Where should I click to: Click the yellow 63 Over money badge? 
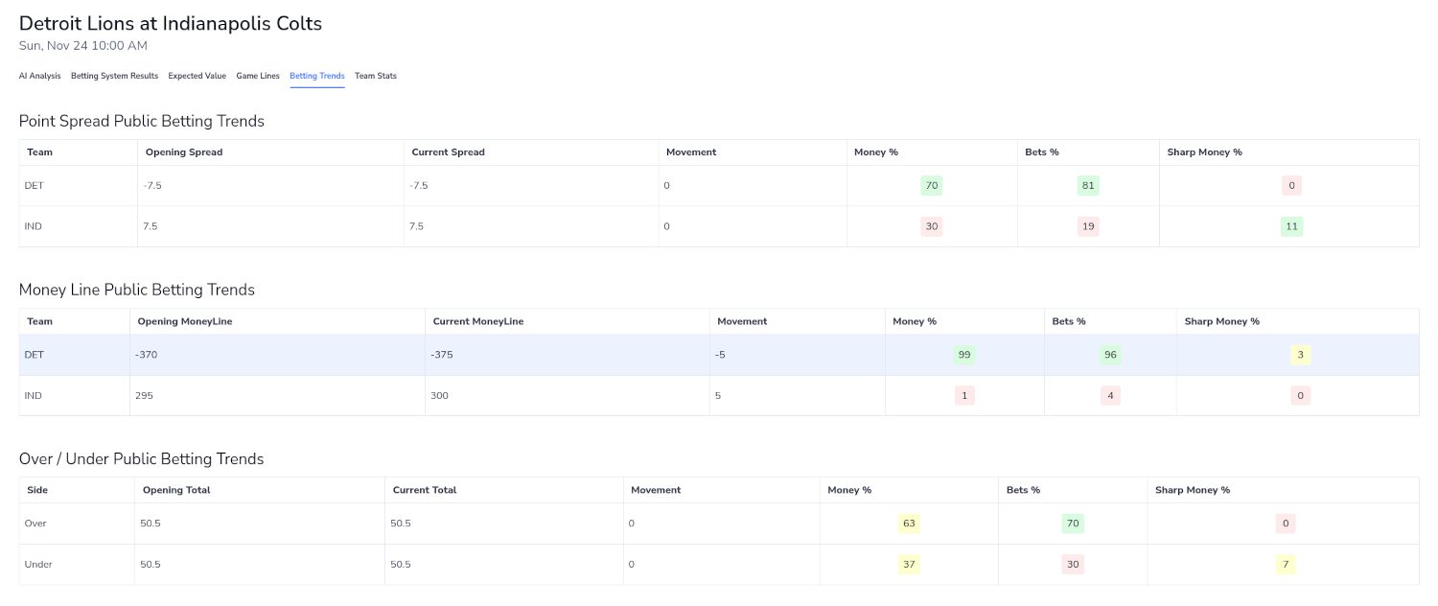point(908,523)
